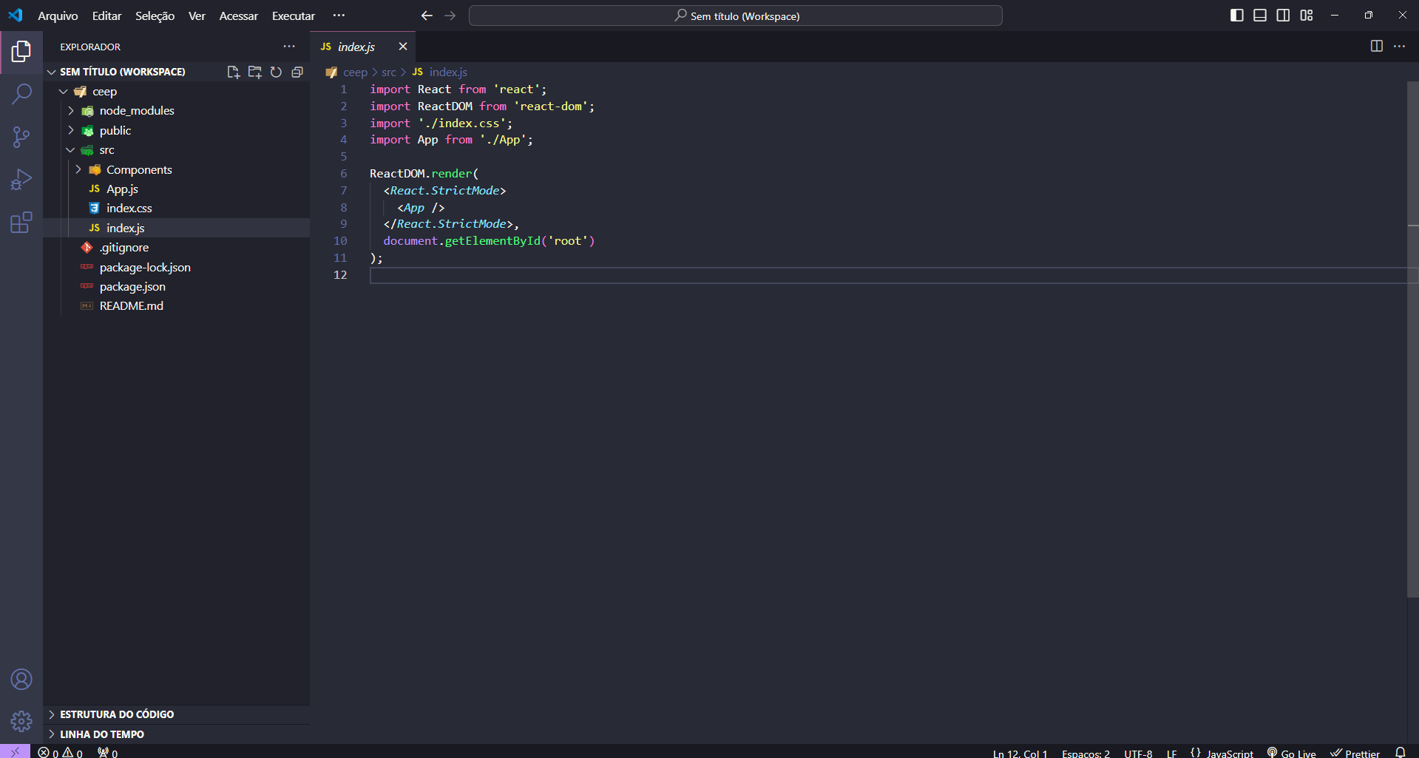The image size is (1419, 758).
Task: Start Go Live server
Action: [x=1292, y=753]
